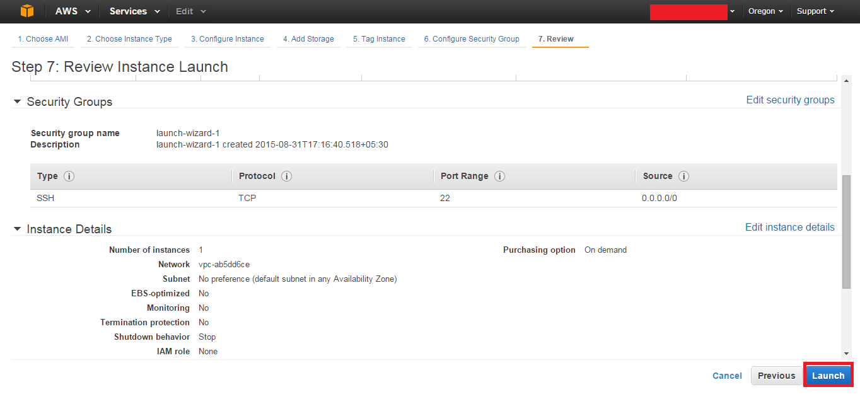The image size is (860, 399).
Task: Click the security group name launch-wizard-1
Action: [188, 133]
